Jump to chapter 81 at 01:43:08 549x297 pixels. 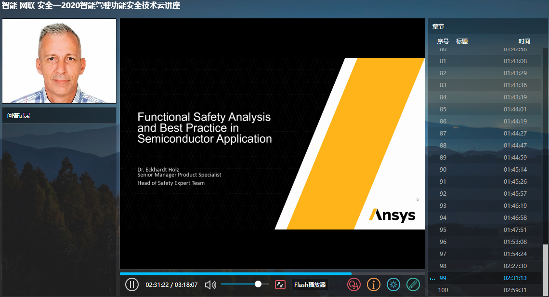(x=485, y=61)
